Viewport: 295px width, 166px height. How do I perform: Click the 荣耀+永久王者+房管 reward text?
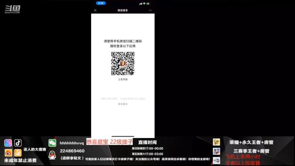tap(251, 142)
